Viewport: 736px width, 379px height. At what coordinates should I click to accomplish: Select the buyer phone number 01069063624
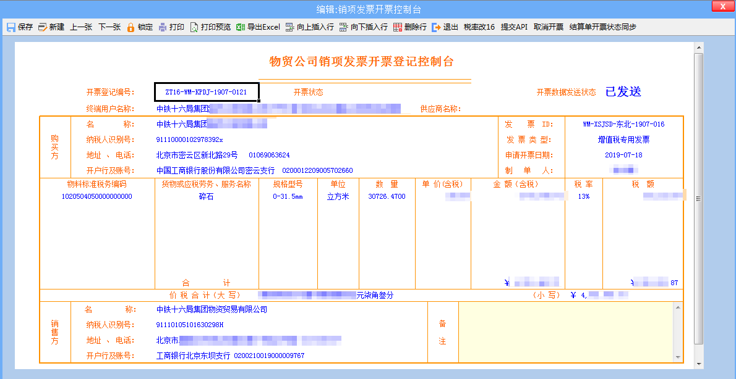[269, 155]
